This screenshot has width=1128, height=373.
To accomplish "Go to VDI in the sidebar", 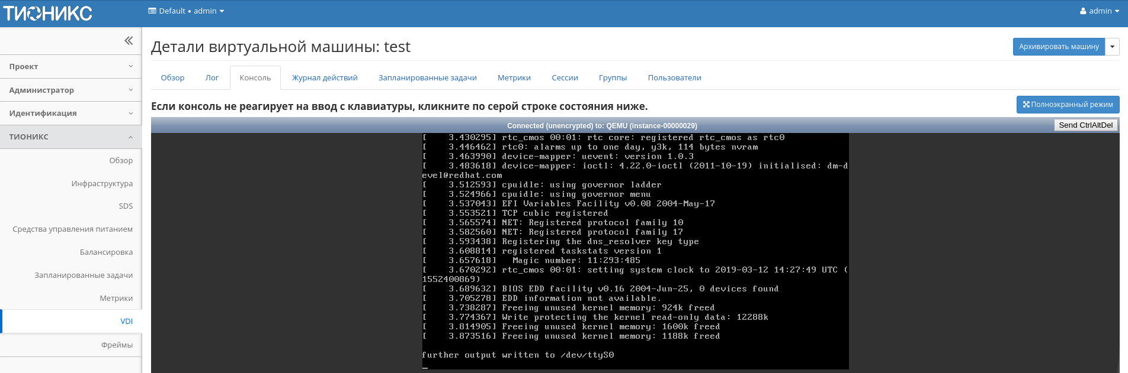I will click(126, 322).
